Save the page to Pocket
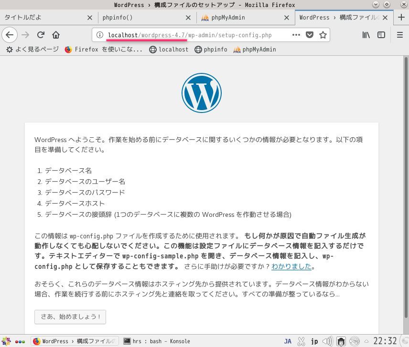The width and height of the screenshot is (409, 347). coord(309,35)
